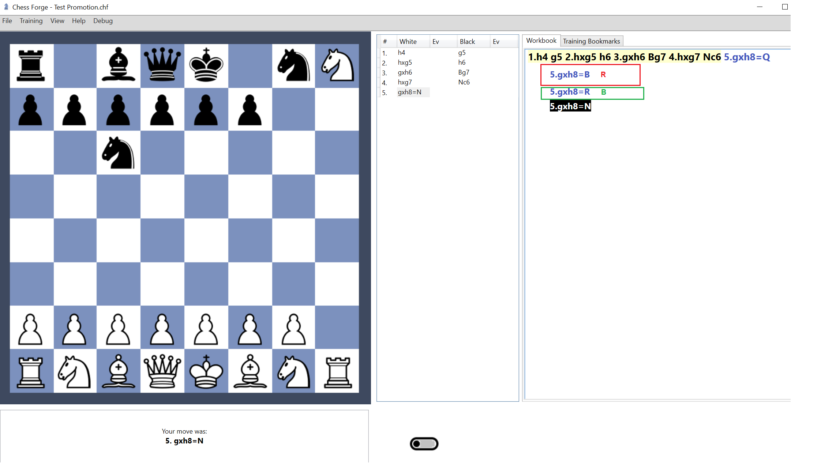Click the promoted white knight on h8
The height and width of the screenshot is (465, 821).
[x=338, y=66]
